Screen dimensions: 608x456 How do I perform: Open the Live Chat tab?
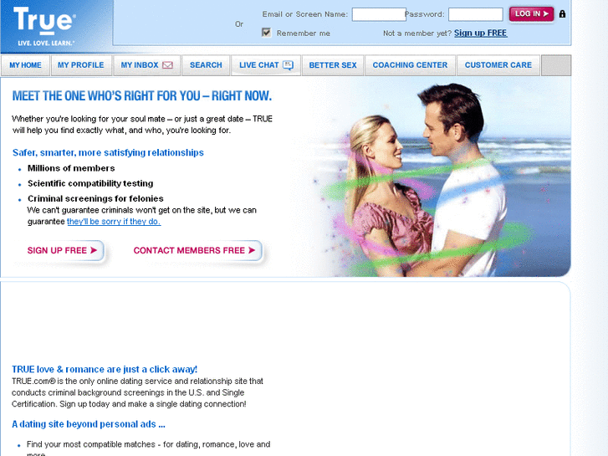[266, 65]
